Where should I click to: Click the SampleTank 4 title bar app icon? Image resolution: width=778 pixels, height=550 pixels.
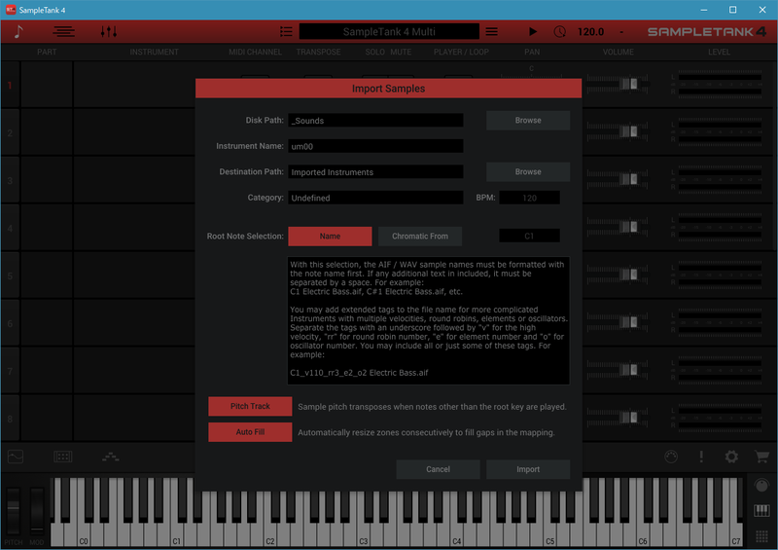[x=11, y=10]
